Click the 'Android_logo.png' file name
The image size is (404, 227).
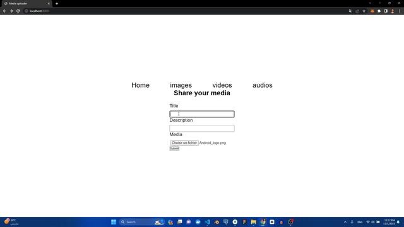coord(213,143)
